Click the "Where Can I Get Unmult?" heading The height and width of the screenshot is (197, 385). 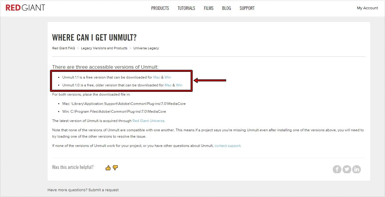click(94, 37)
